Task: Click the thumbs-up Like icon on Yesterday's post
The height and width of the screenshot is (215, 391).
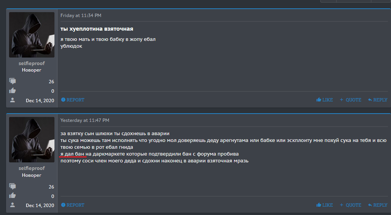Action: tap(319, 205)
